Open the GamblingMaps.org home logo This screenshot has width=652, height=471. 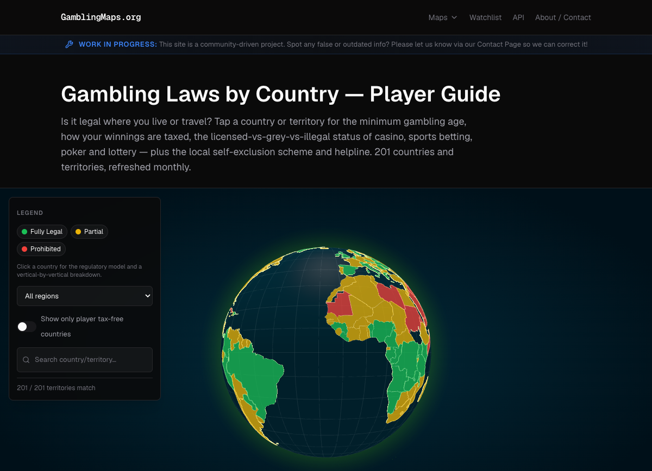coord(101,17)
